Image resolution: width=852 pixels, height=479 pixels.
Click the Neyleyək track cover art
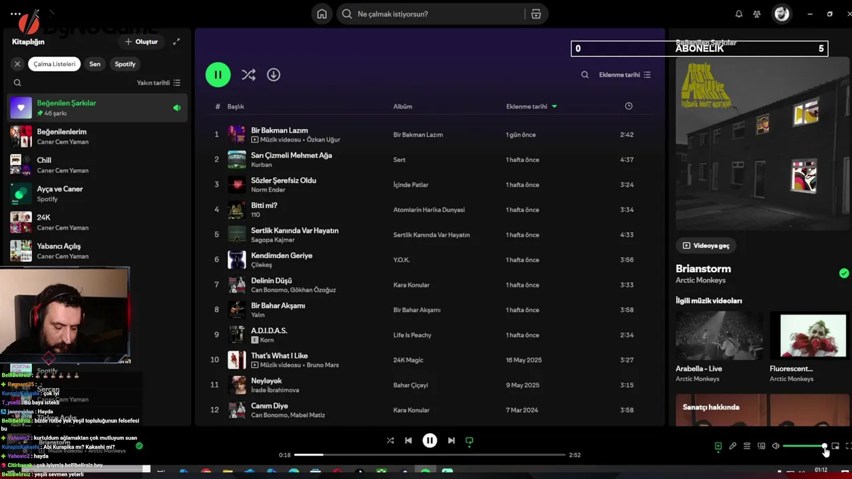(x=236, y=385)
